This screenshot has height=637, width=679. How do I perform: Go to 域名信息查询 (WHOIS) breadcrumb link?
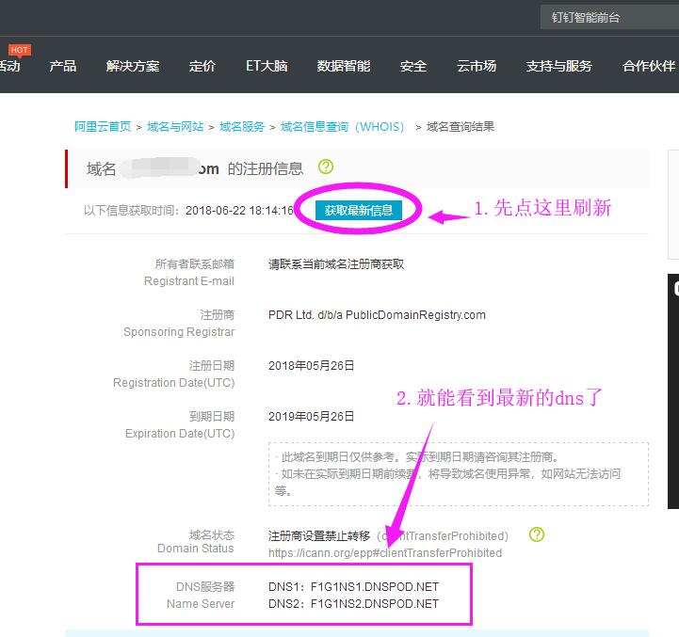[x=343, y=126]
